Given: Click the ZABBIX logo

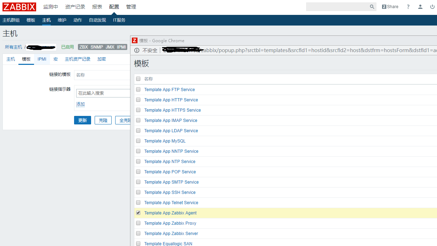Looking at the screenshot, I should [19, 7].
